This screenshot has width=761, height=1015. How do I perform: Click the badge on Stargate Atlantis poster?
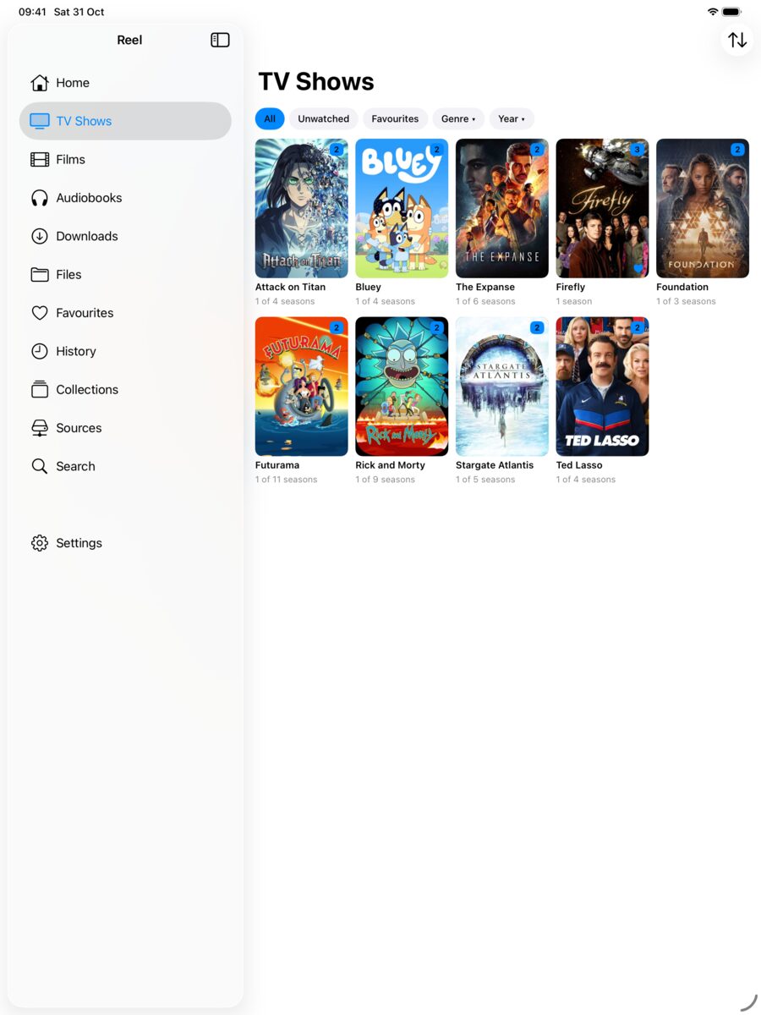click(537, 327)
